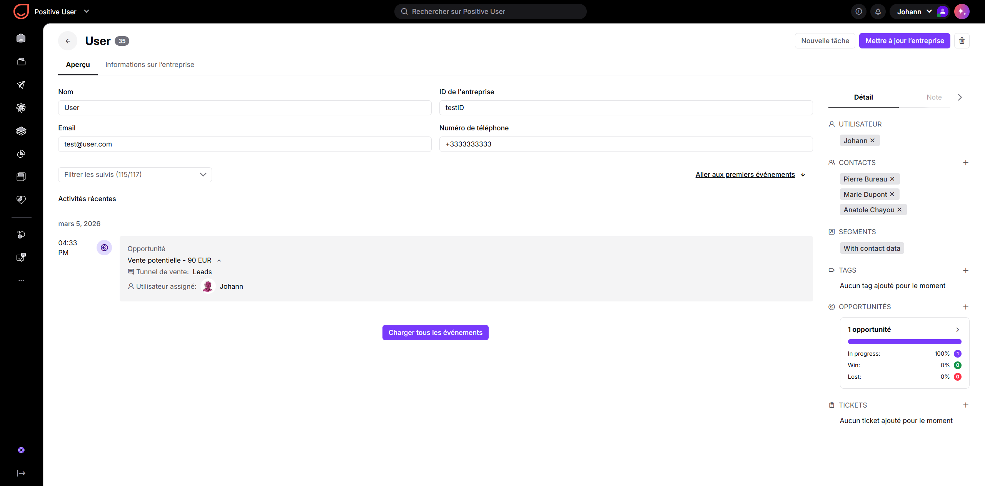Open the paper plane campaigns icon in sidebar

coord(21,85)
